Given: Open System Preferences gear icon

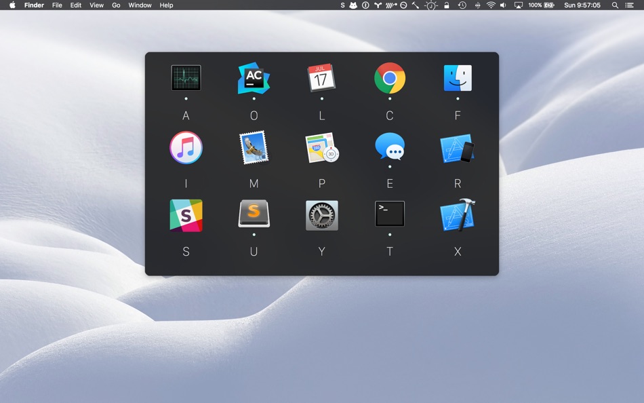Looking at the screenshot, I should point(322,216).
